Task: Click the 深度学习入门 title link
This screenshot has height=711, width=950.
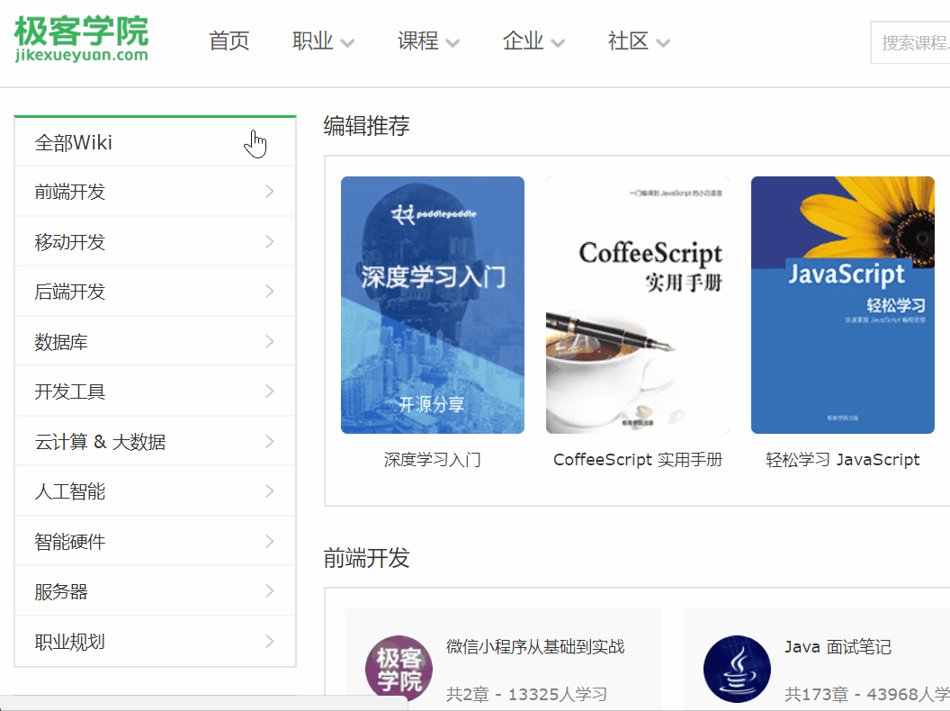Action: (x=433, y=460)
